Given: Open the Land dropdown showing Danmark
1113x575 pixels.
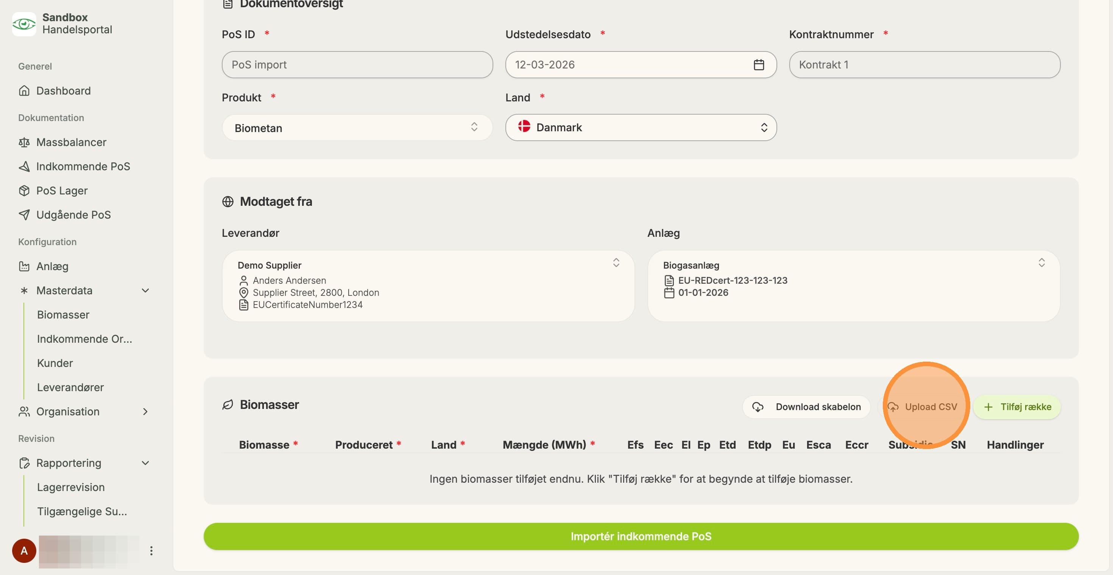Looking at the screenshot, I should point(641,128).
